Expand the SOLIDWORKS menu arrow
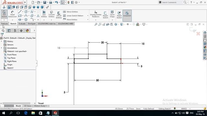This screenshot has height=116, width=207. coord(25,2)
